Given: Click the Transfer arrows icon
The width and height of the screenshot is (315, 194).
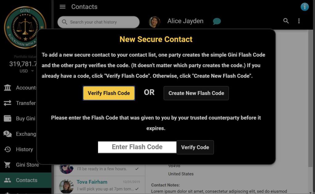Looking at the screenshot, I should pos(7,103).
